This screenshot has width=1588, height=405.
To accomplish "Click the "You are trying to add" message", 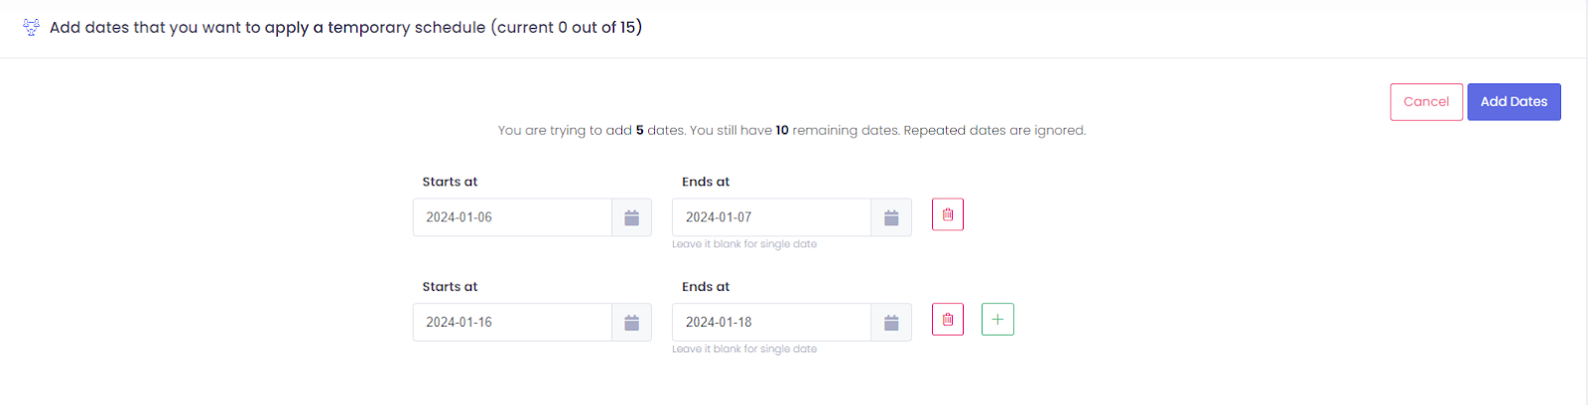I will tap(792, 130).
